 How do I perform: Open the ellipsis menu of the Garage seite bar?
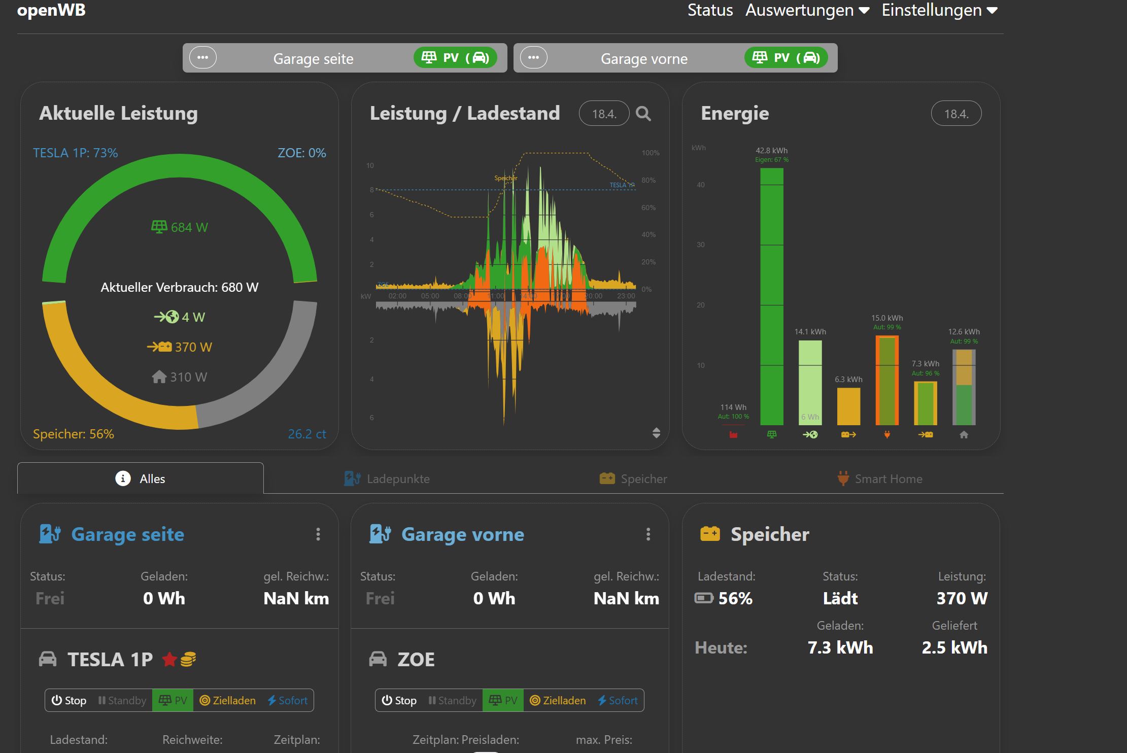pos(203,57)
